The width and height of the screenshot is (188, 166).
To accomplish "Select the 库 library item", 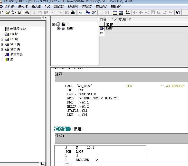I will (x=12, y=59).
